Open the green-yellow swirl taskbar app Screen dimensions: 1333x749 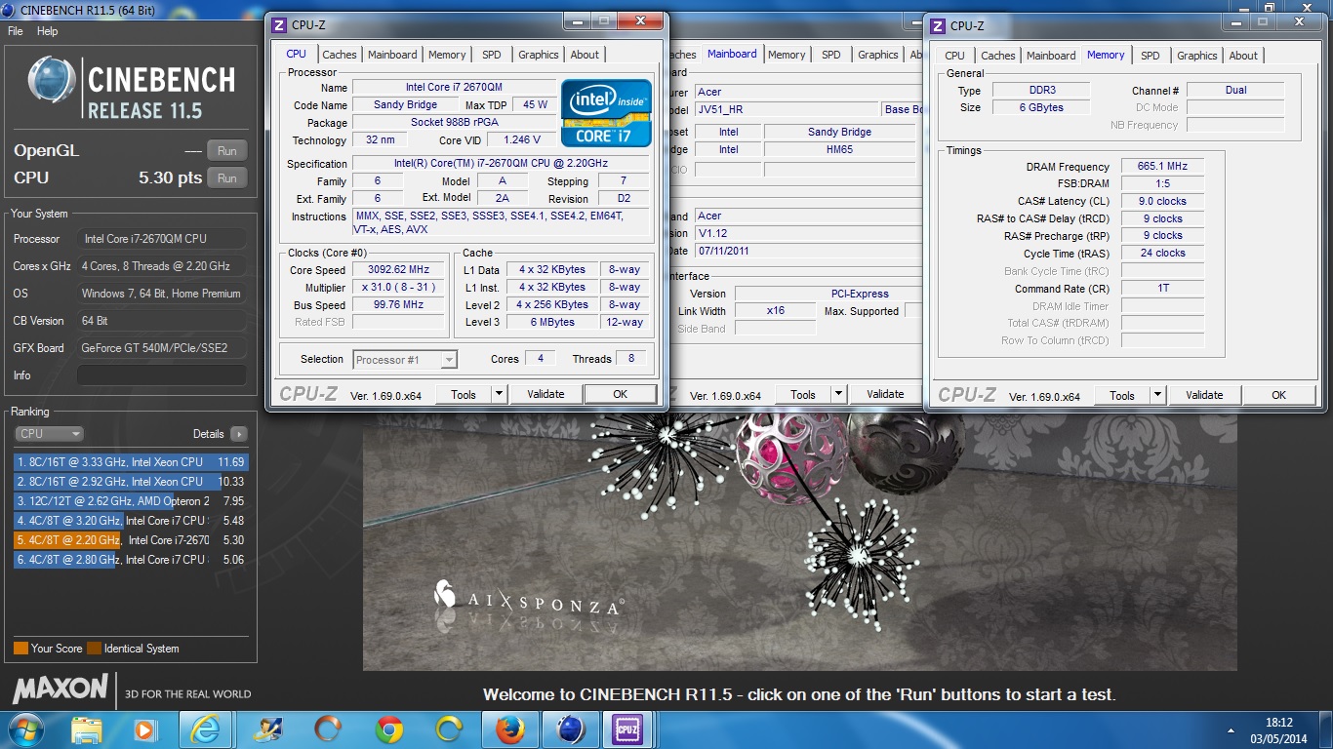tap(450, 729)
